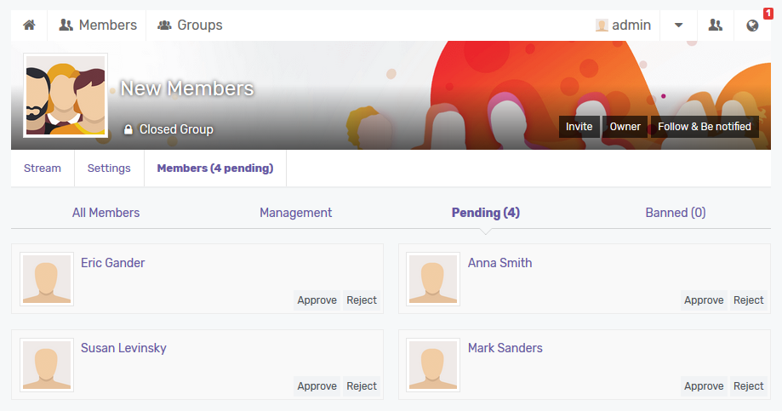This screenshot has height=411, width=782.
Task: Open the Groups menu item
Action: pos(190,25)
